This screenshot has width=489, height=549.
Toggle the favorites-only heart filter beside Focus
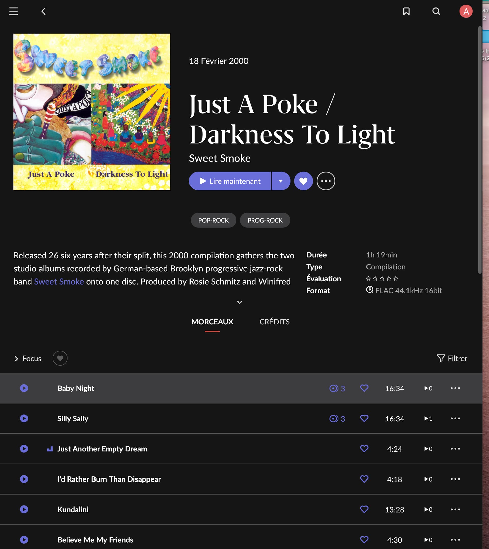coord(60,358)
